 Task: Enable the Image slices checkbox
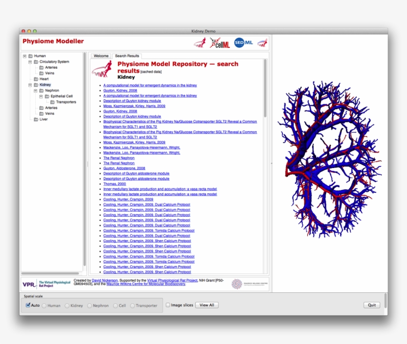click(x=168, y=305)
